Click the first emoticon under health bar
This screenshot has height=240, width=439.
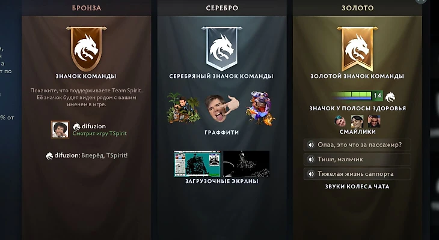pos(340,121)
